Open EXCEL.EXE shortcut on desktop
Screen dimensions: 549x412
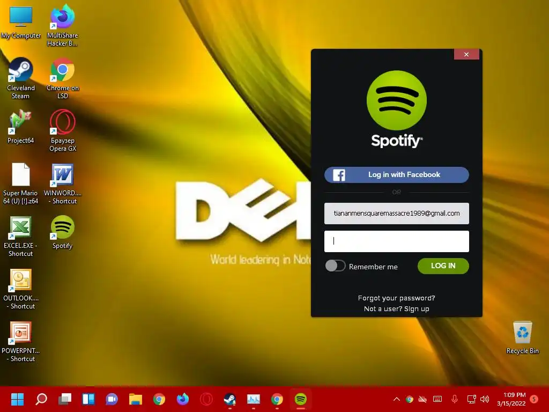click(21, 236)
